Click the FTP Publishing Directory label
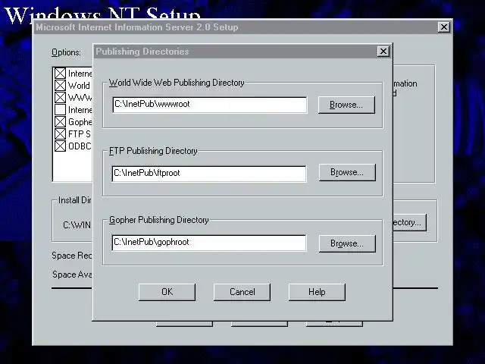The width and height of the screenshot is (485, 364). [153, 151]
